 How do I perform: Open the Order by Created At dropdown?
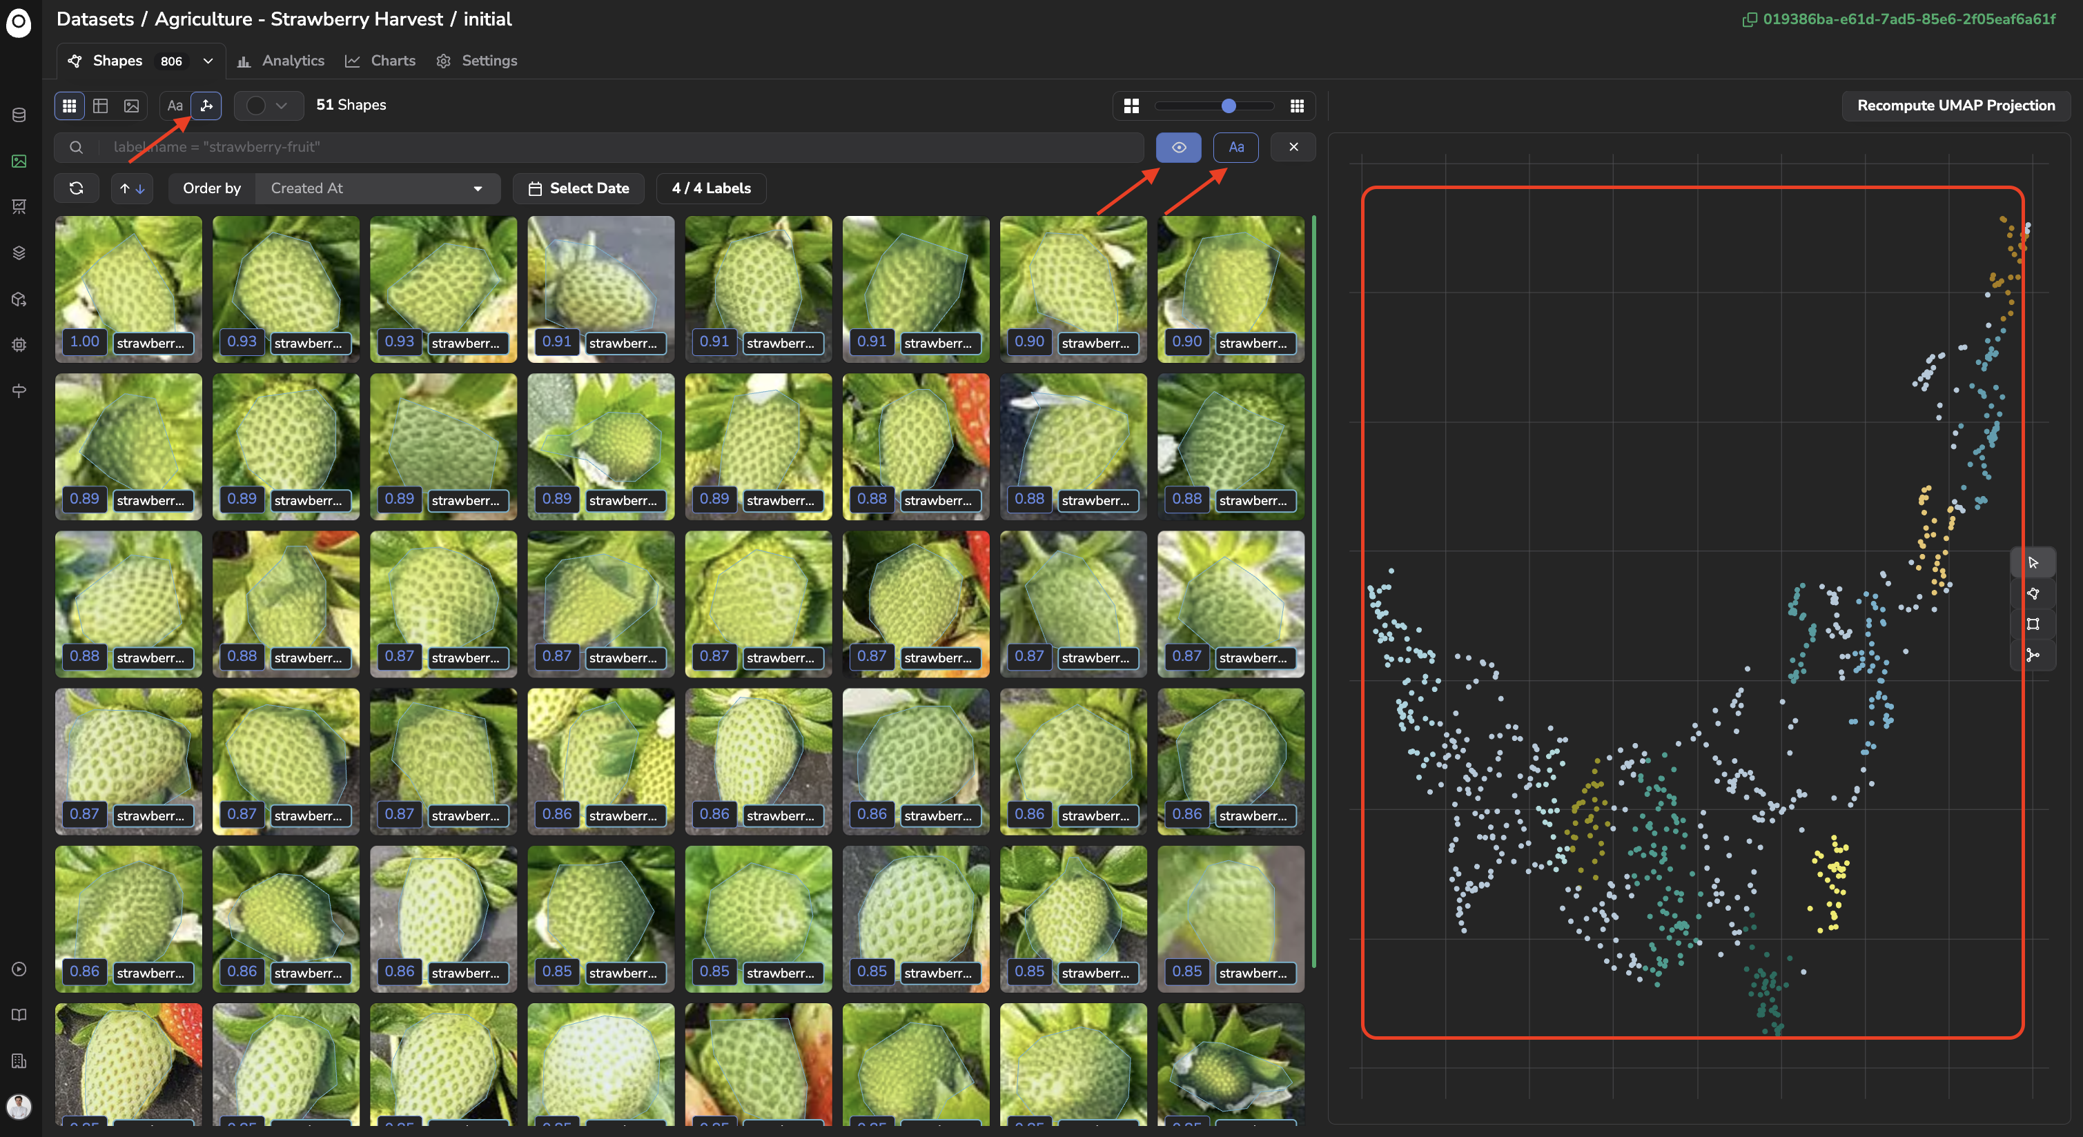[378, 188]
